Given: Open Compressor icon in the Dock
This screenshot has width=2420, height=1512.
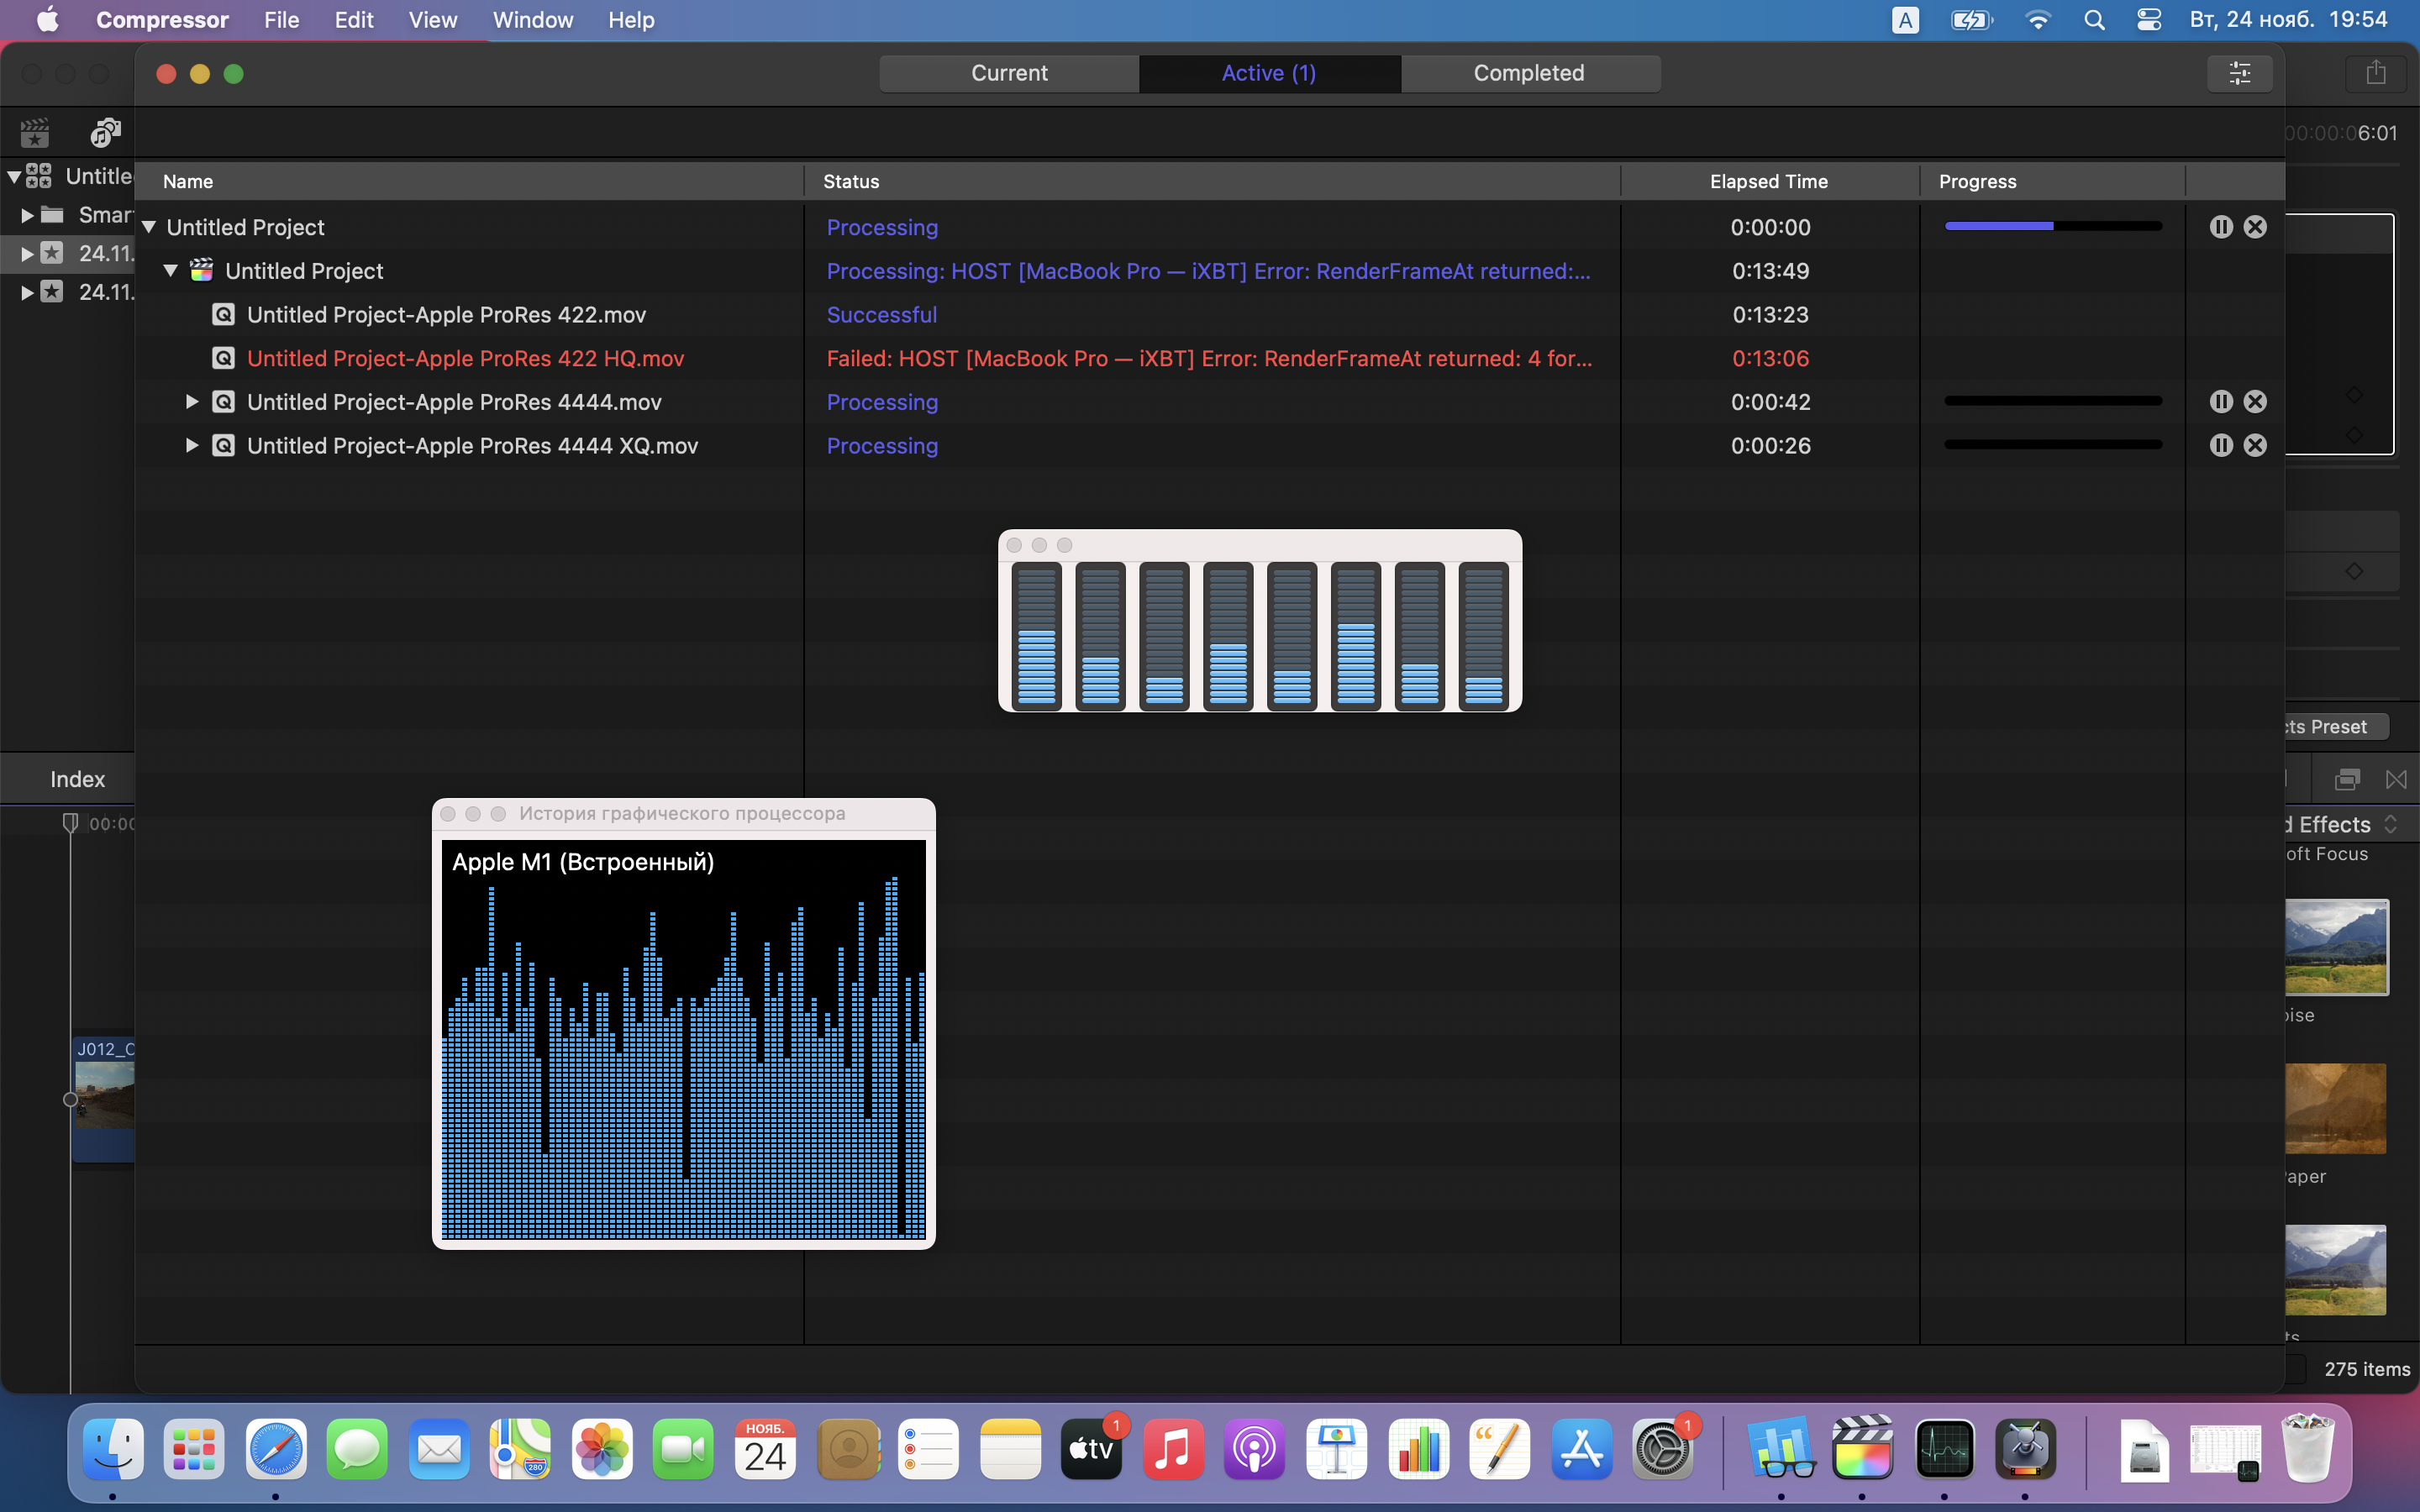Looking at the screenshot, I should pos(2025,1449).
